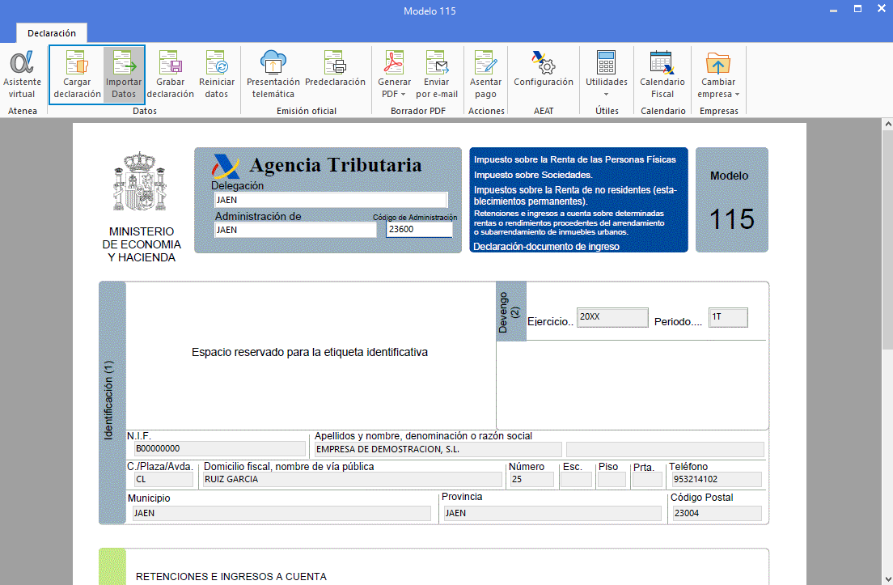Click the Ejercicio field showing 20XX

coord(612,317)
